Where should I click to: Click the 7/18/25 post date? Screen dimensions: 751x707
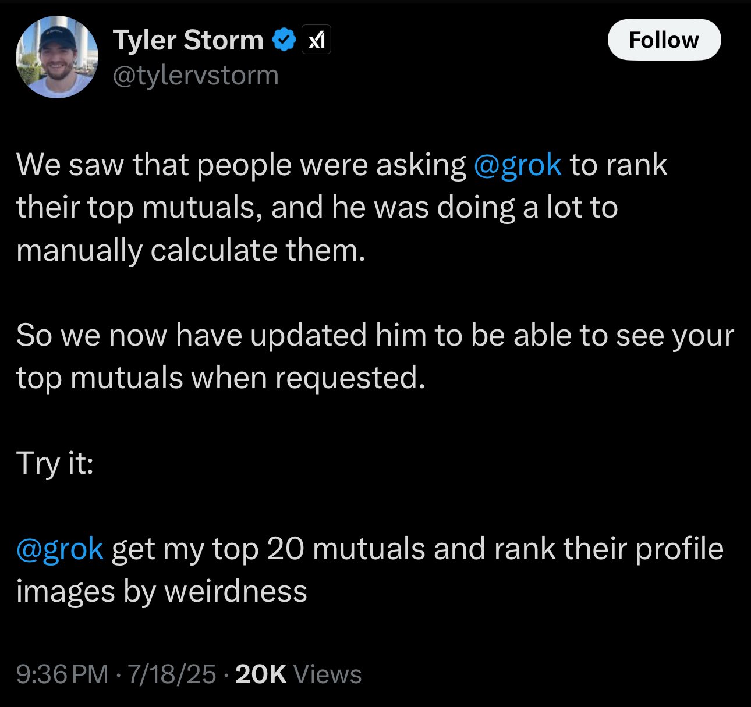[172, 674]
